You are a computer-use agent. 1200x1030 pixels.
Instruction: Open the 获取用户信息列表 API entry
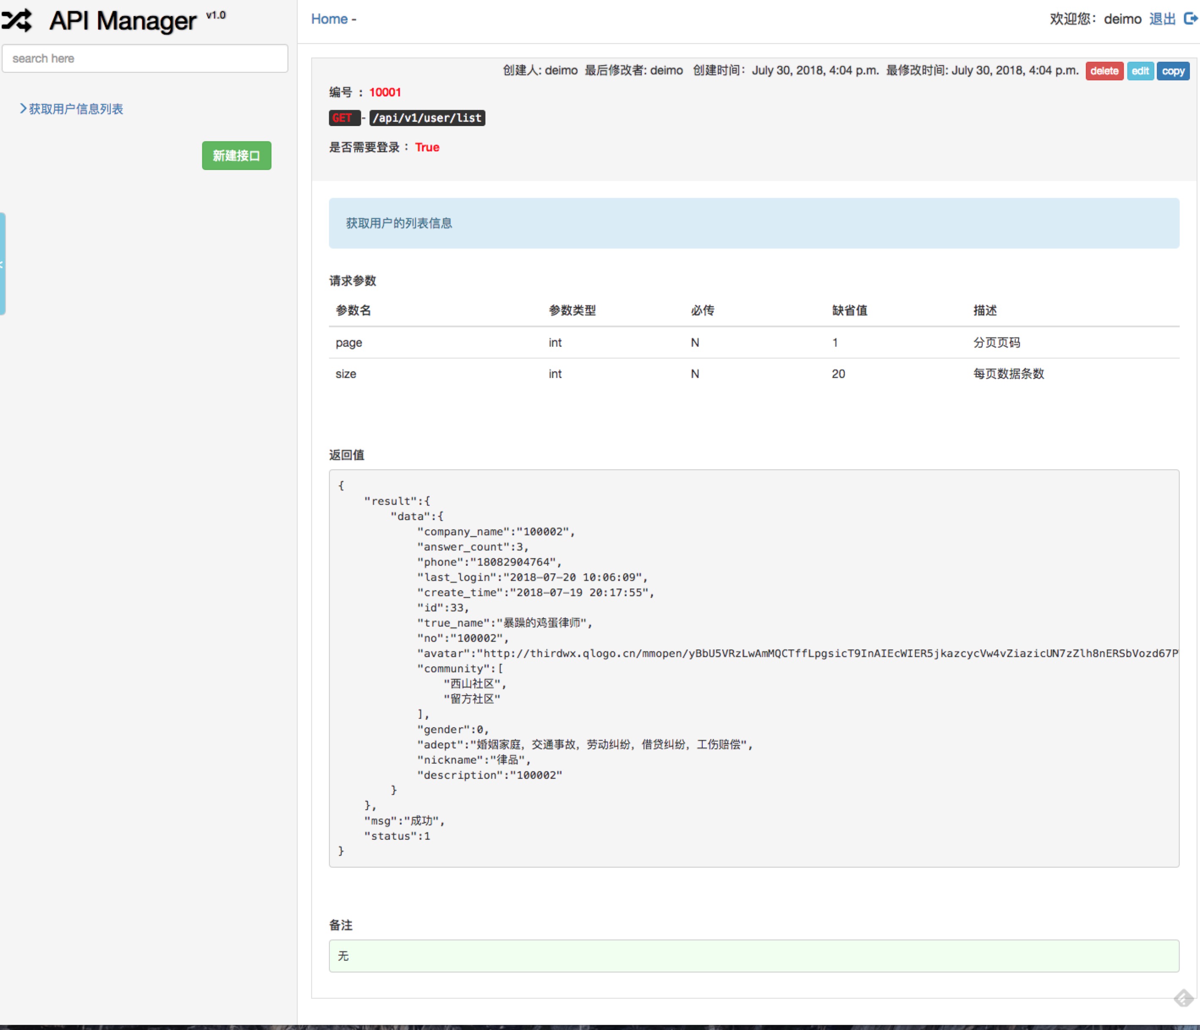[76, 109]
